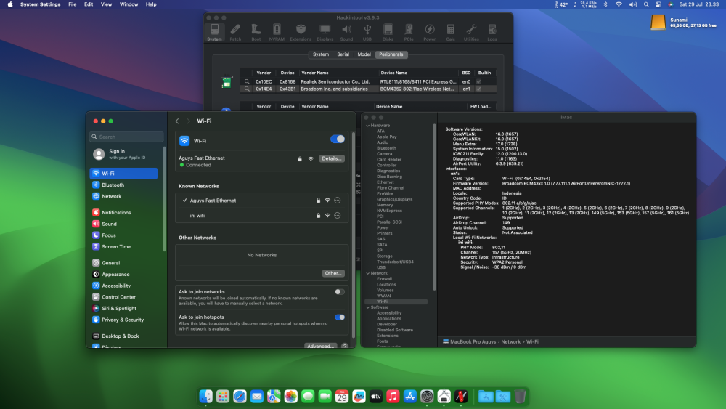
Task: Click the Wi-Fi help question mark button
Action: tap(344, 346)
